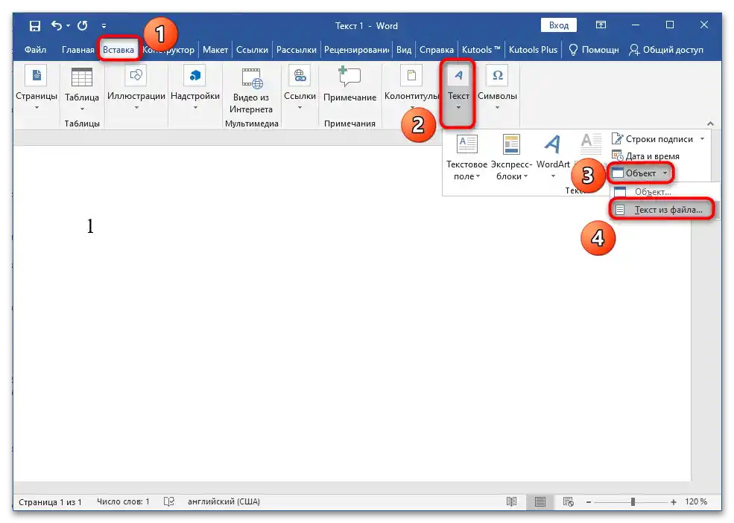Viewport: 734px width, 523px height.
Task: Switch to Kutools Plus tab
Action: (x=534, y=50)
